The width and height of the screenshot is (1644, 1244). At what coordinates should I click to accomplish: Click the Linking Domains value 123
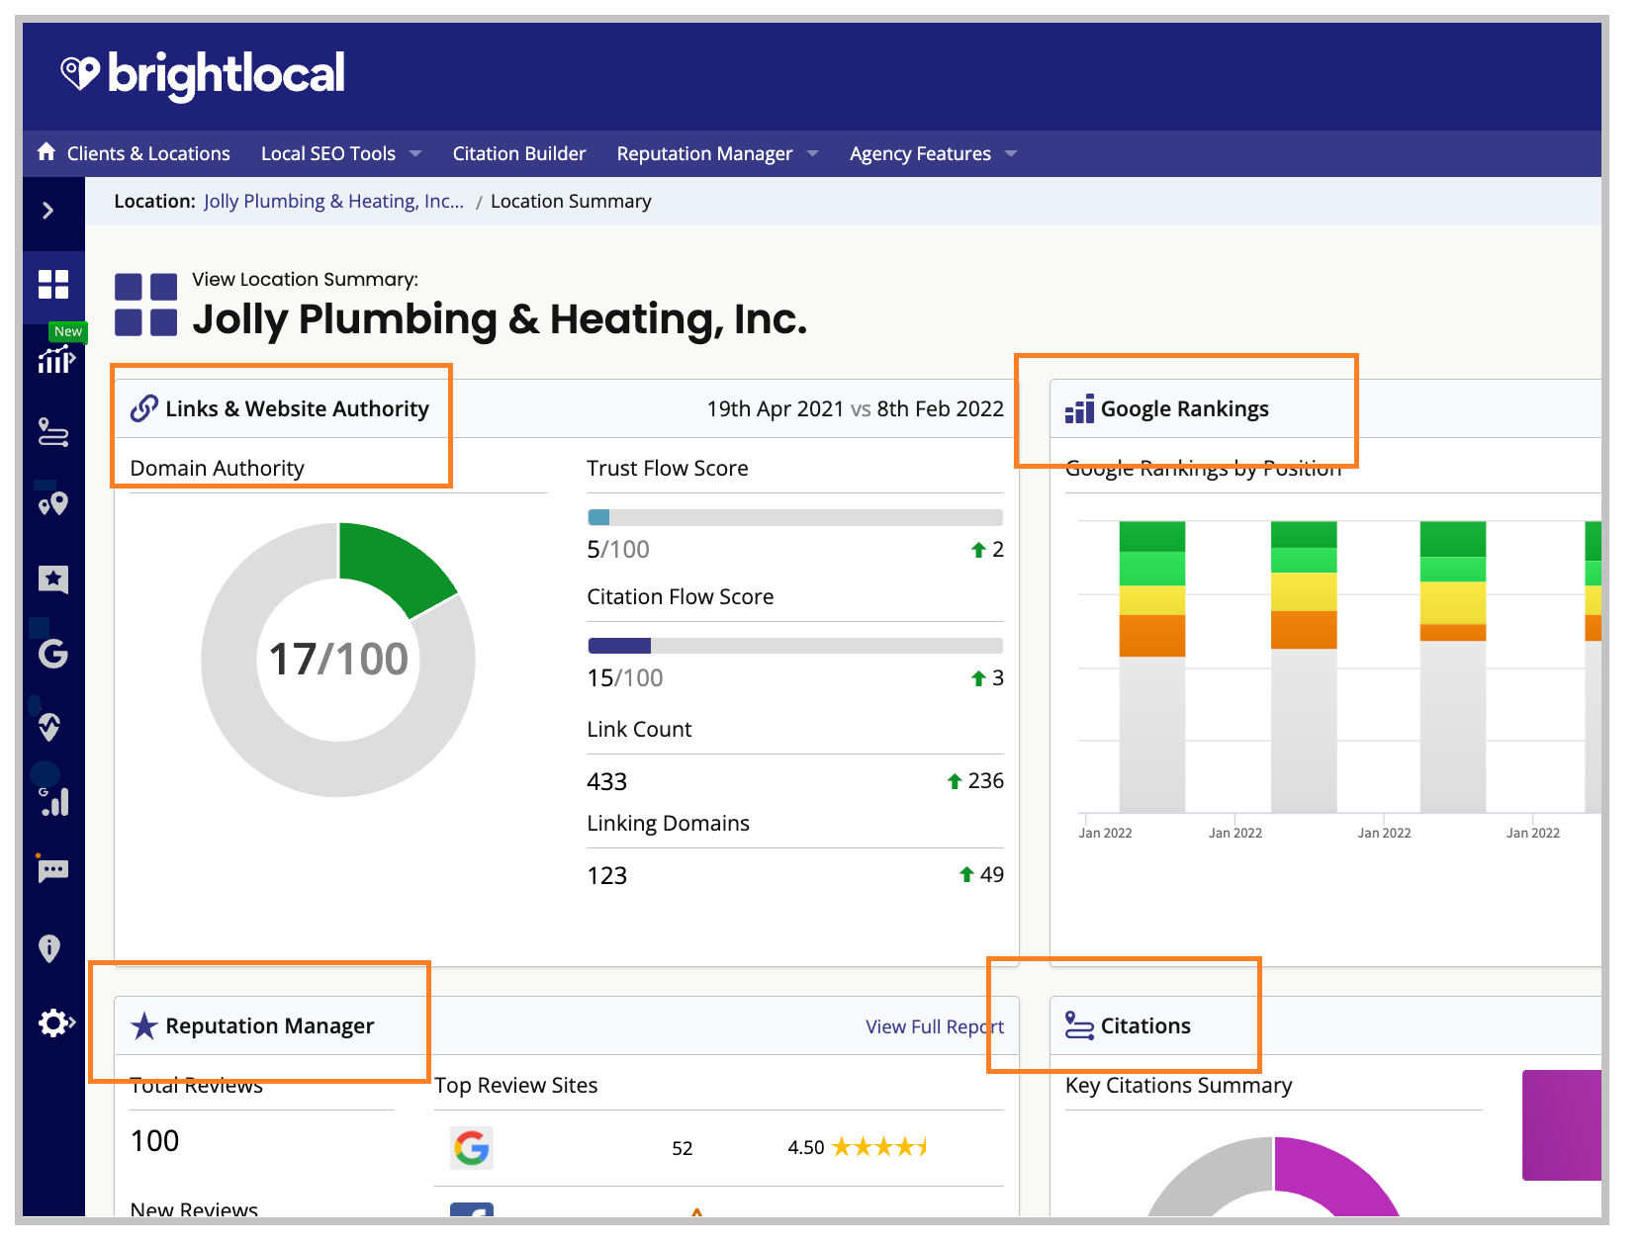(x=607, y=876)
